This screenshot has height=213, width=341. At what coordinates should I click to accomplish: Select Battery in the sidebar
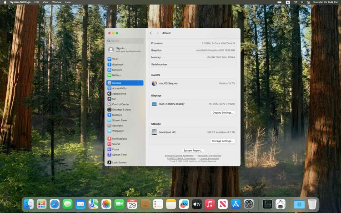pyautogui.click(x=125, y=75)
